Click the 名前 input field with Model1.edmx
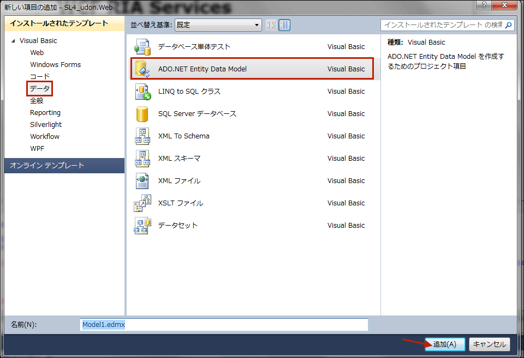 tap(224, 325)
